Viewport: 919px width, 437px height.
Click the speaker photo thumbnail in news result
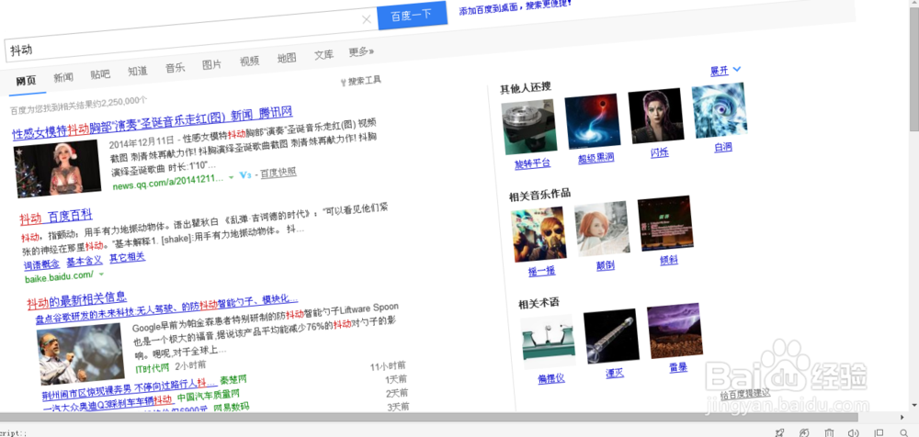click(81, 353)
